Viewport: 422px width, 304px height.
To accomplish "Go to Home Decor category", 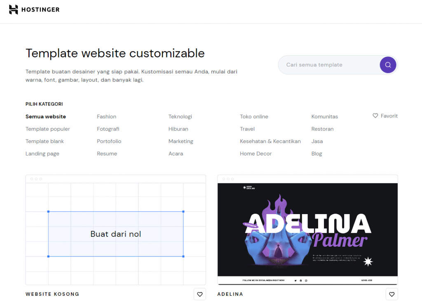I will pos(256,154).
